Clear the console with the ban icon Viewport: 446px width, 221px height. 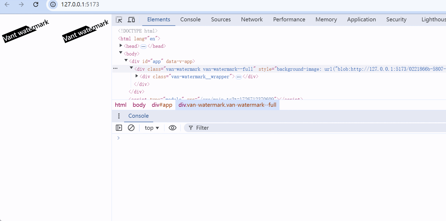coord(131,128)
